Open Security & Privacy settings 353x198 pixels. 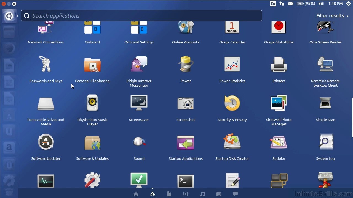[232, 108]
